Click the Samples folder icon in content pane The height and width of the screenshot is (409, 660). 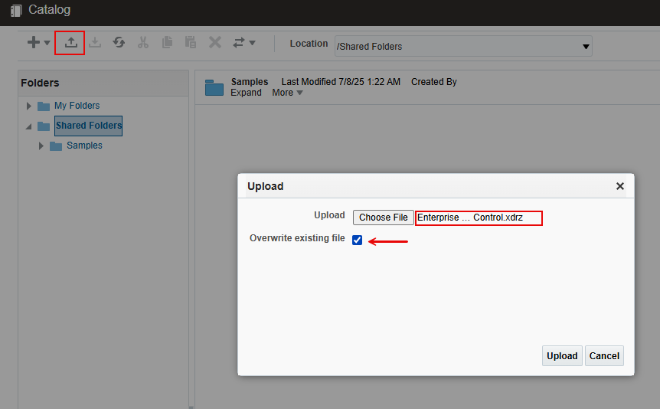click(x=214, y=87)
